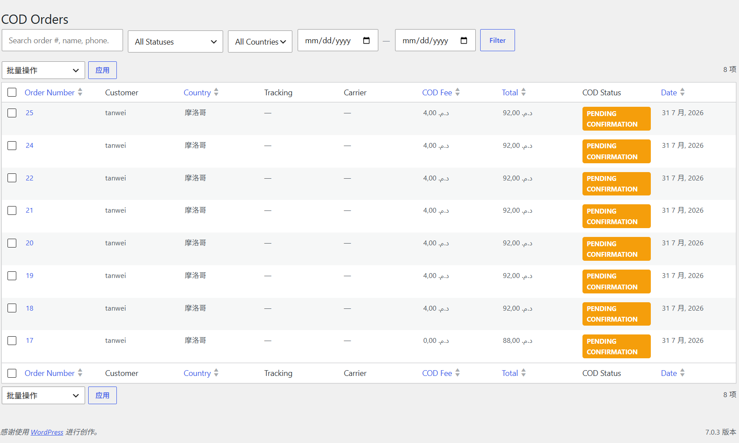Open order number 20 link
This screenshot has width=739, height=443.
click(x=30, y=243)
